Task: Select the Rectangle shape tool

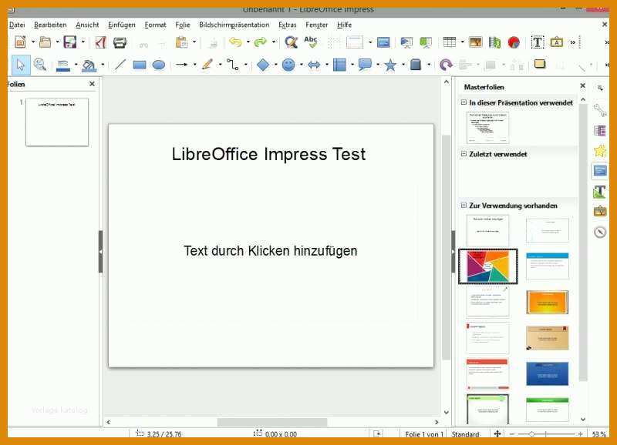Action: point(140,65)
